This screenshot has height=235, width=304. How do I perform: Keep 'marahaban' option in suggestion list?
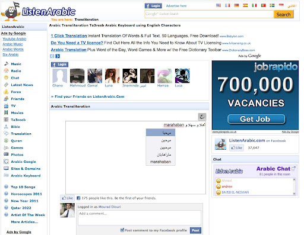[x=160, y=162]
